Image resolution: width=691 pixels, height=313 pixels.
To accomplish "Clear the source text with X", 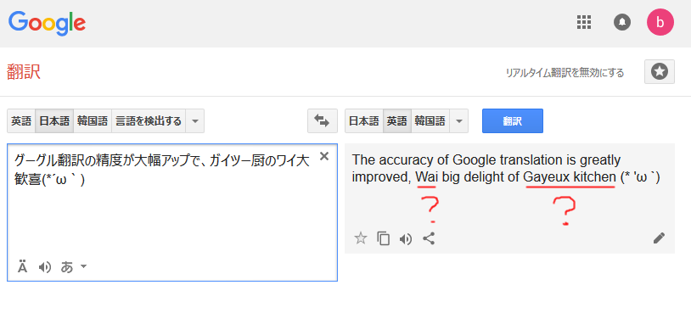I will coord(324,156).
